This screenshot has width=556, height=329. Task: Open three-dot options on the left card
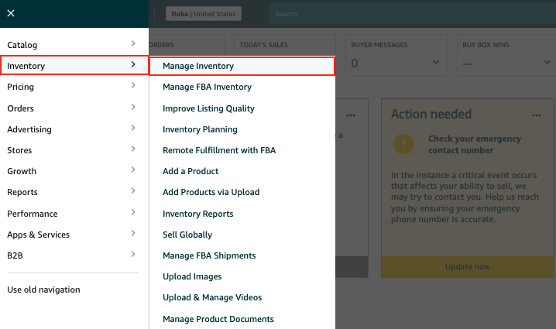click(x=351, y=115)
